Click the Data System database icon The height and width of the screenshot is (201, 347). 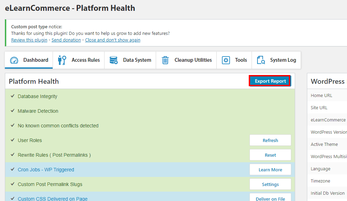coord(114,60)
